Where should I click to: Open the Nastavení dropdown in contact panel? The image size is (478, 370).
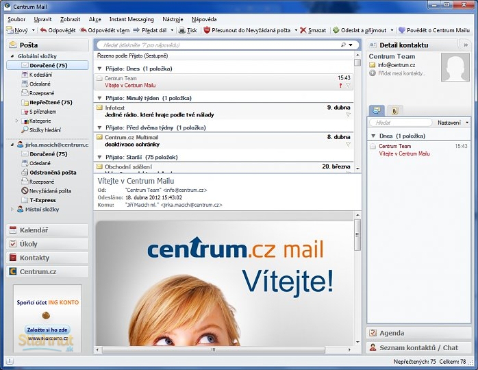453,123
